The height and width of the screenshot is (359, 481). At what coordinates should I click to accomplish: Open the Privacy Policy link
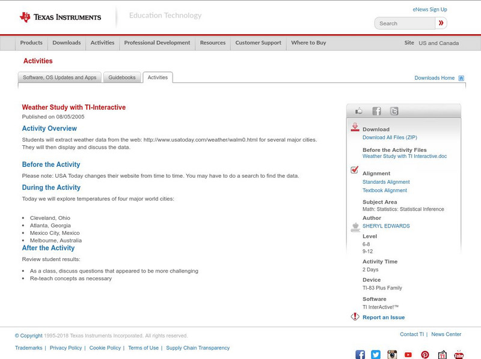(66, 348)
